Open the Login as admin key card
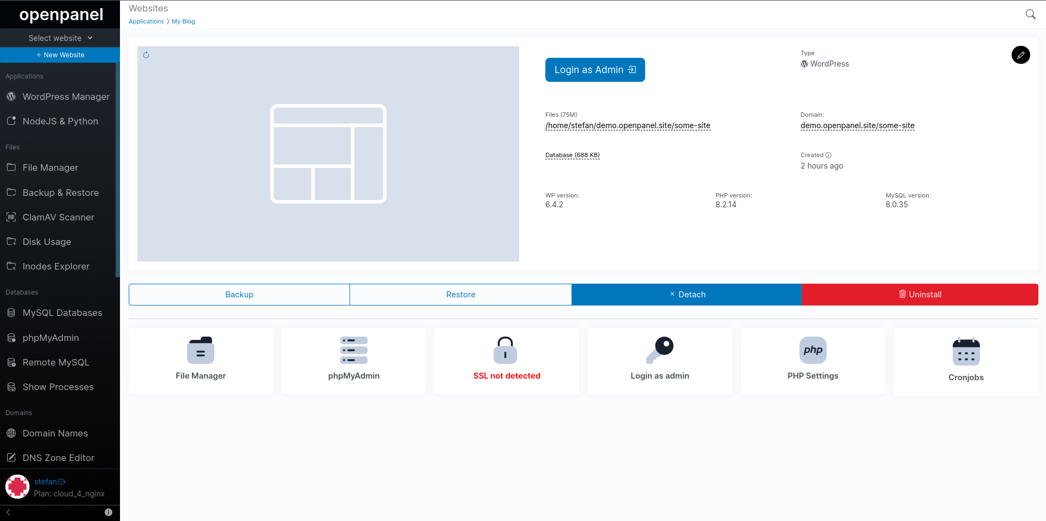Screen dimensions: 1046x521 [660, 361]
